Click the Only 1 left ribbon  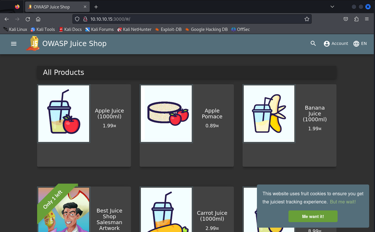coord(53,200)
